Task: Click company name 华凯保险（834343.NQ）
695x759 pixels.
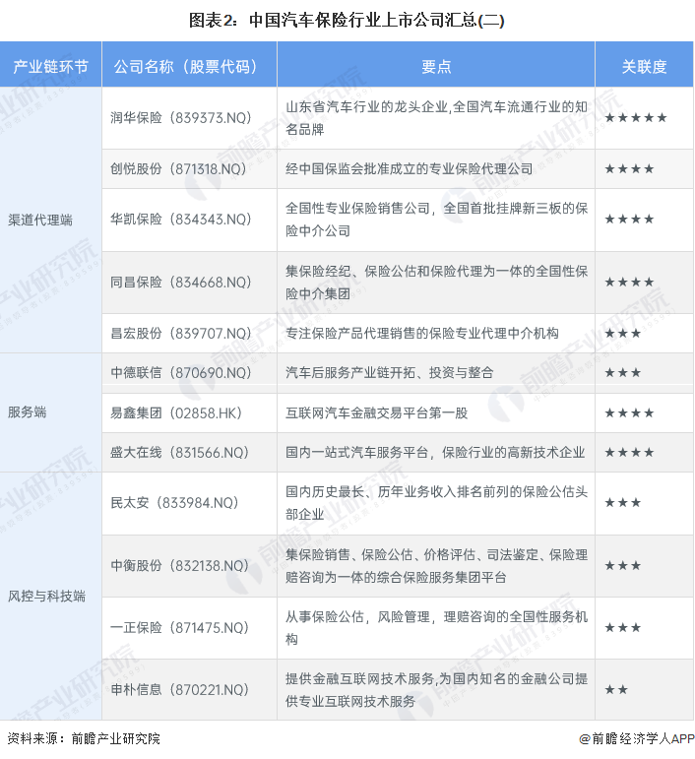Action: [x=181, y=220]
